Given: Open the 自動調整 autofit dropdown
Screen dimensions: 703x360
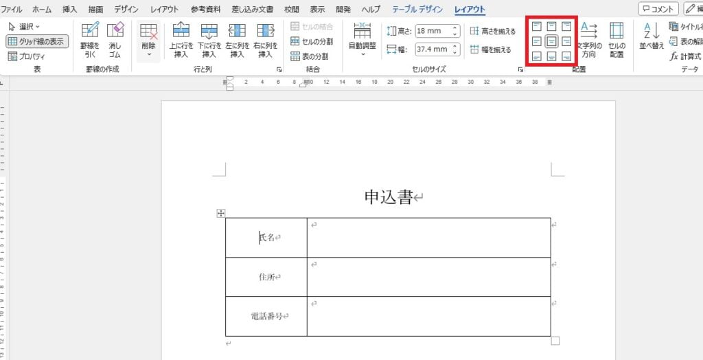Looking at the screenshot, I should (x=362, y=39).
